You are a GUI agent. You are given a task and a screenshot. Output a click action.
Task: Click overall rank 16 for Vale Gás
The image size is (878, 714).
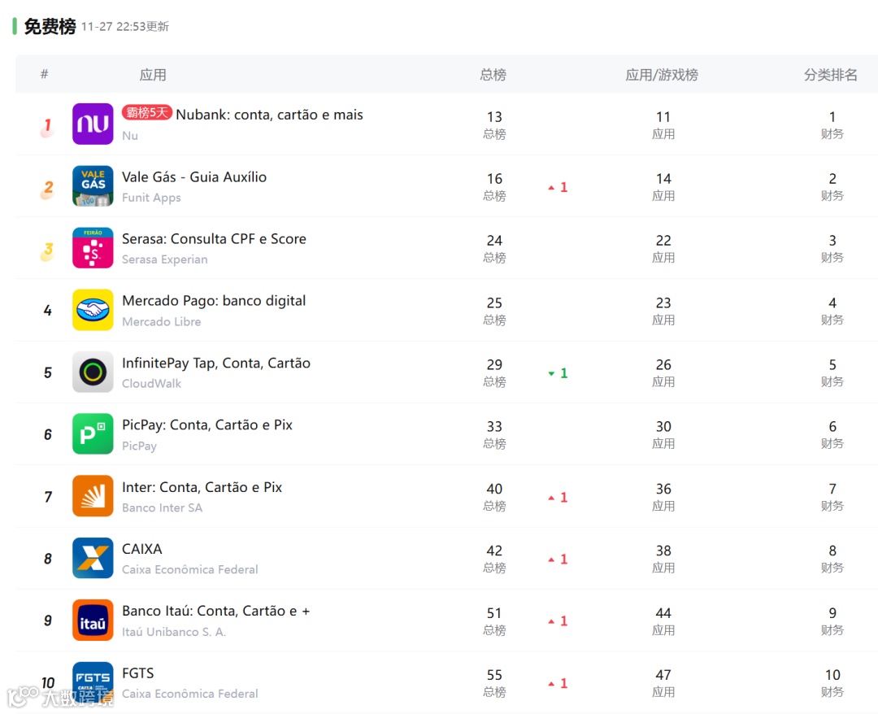click(x=494, y=179)
